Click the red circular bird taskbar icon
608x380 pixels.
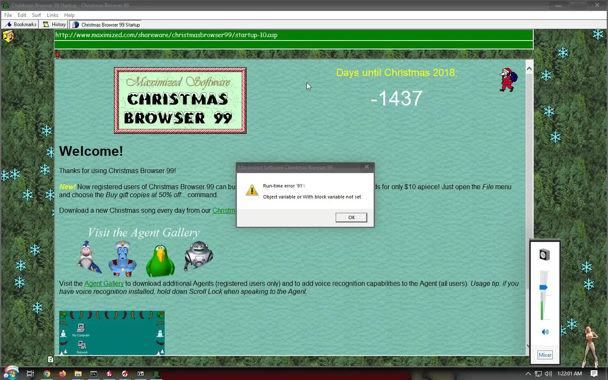point(125,374)
